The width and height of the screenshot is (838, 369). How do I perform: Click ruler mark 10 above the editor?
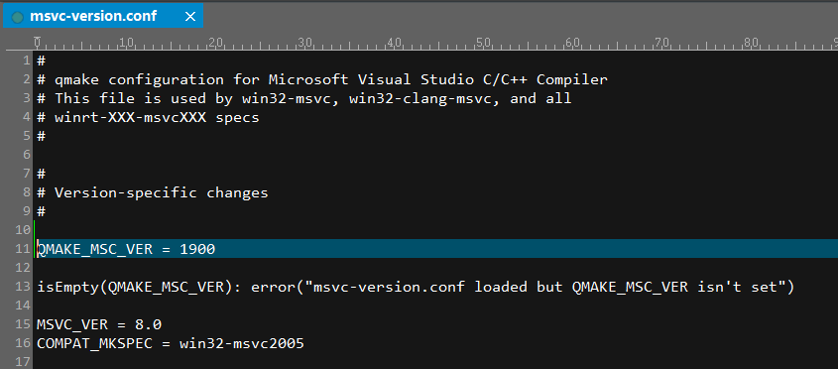pyautogui.click(x=126, y=42)
